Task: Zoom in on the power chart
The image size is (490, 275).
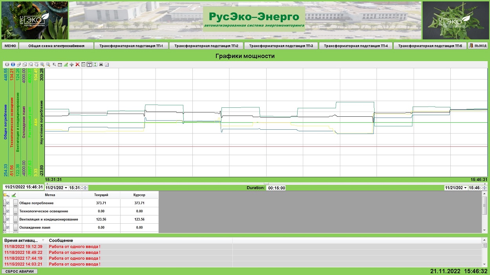Action: point(42,65)
